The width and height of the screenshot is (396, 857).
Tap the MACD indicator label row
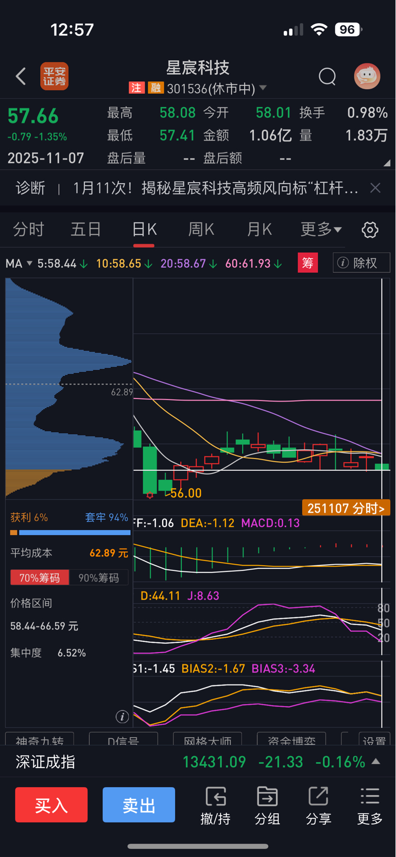pos(216,523)
